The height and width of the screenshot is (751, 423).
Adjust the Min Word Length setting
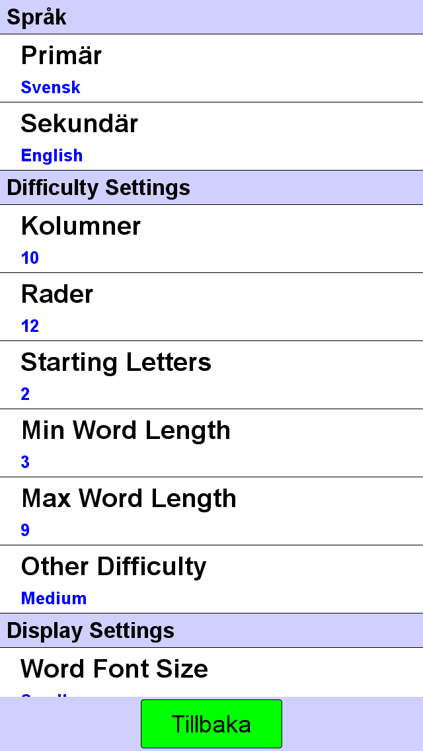[211, 442]
